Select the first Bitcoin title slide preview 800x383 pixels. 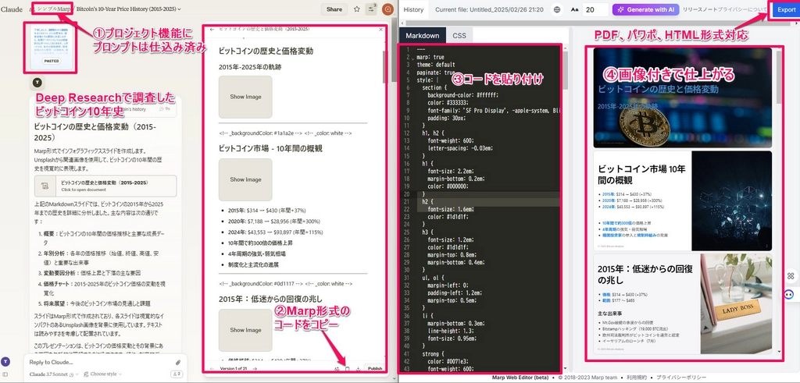tap(682, 98)
